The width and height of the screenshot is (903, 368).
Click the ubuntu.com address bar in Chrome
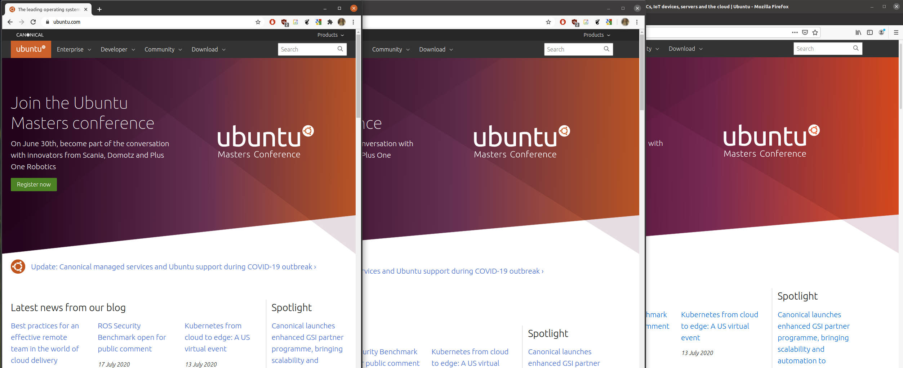click(x=144, y=22)
